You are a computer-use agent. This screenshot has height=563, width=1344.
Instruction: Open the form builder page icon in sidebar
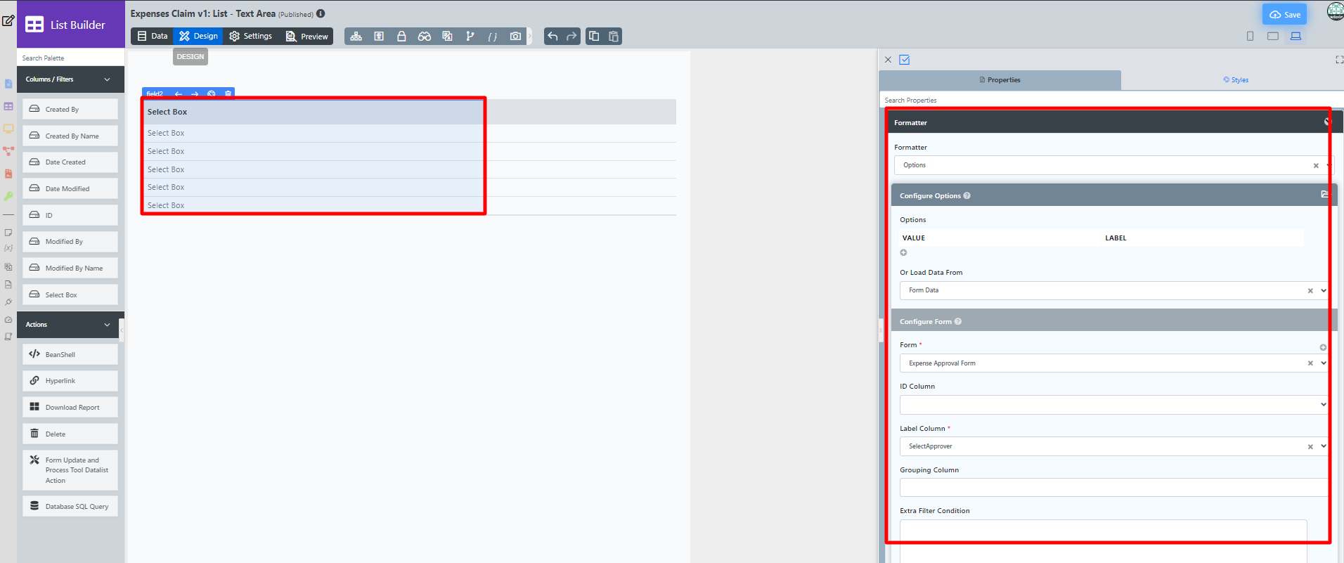coord(8,84)
